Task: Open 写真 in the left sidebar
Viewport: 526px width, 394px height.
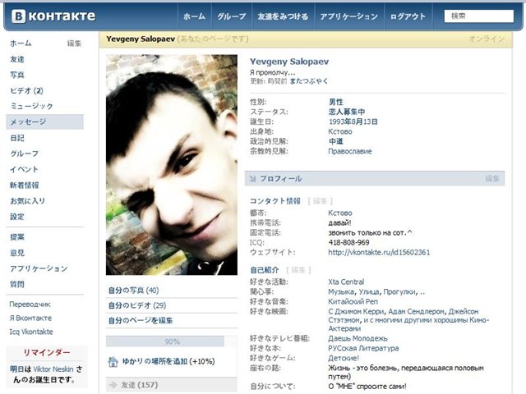Action: pyautogui.click(x=17, y=75)
